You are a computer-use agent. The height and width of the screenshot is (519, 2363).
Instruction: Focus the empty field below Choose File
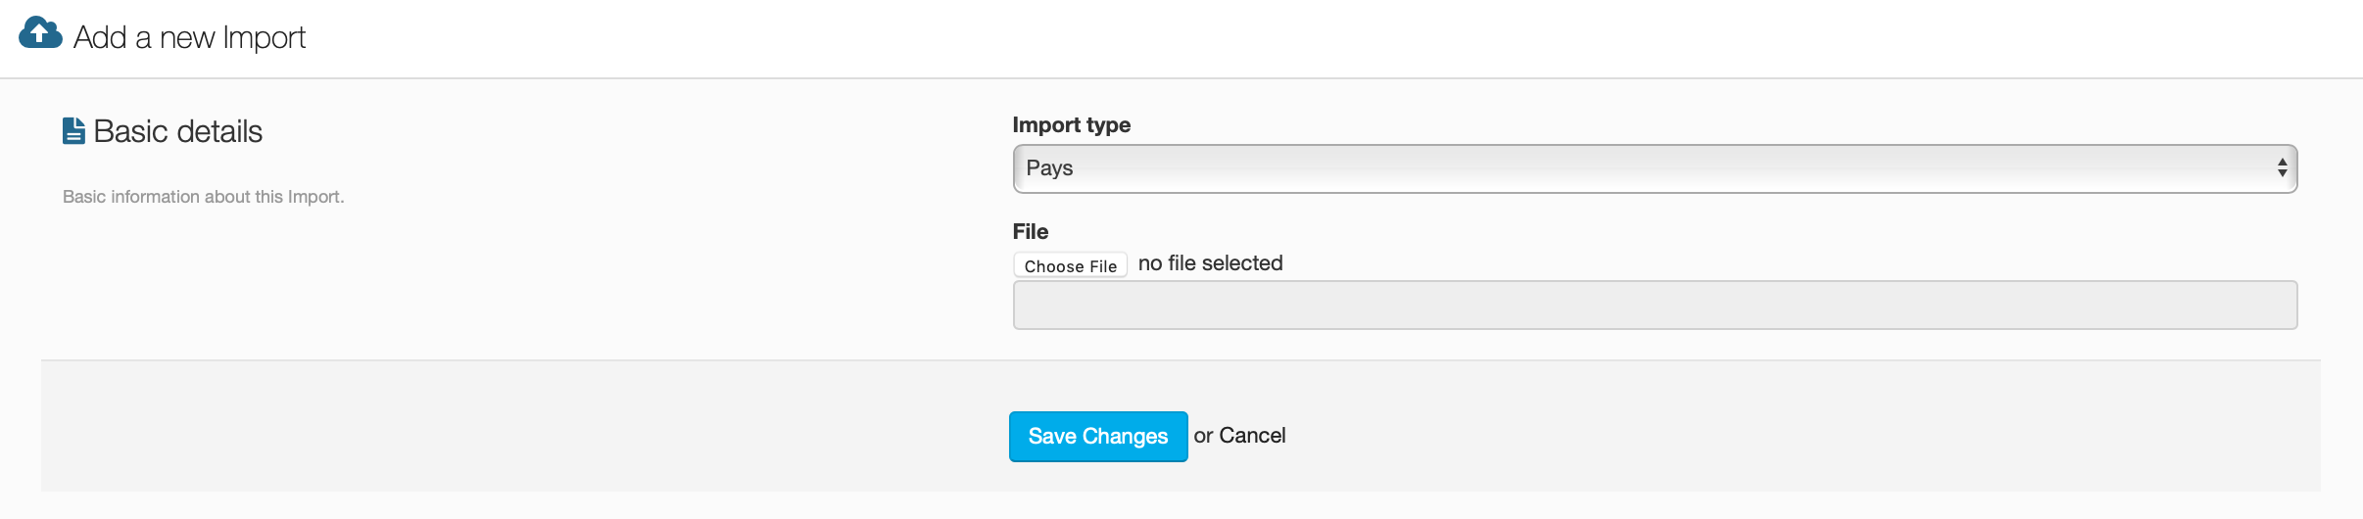(x=1654, y=306)
